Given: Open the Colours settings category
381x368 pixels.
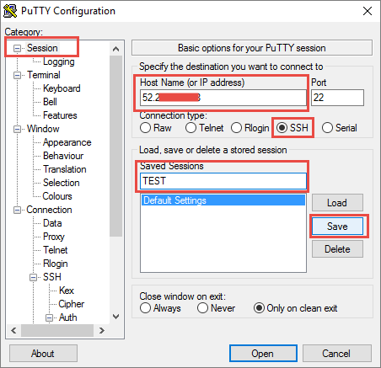Looking at the screenshot, I should pos(57,196).
